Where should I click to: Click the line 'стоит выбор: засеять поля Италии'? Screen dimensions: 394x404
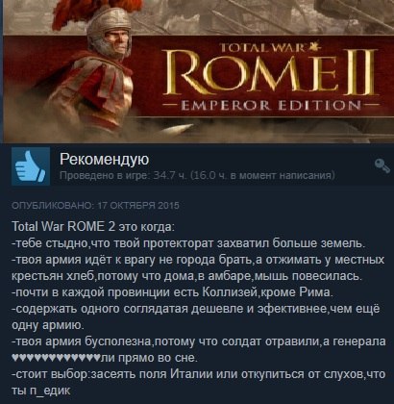pyautogui.click(x=198, y=374)
